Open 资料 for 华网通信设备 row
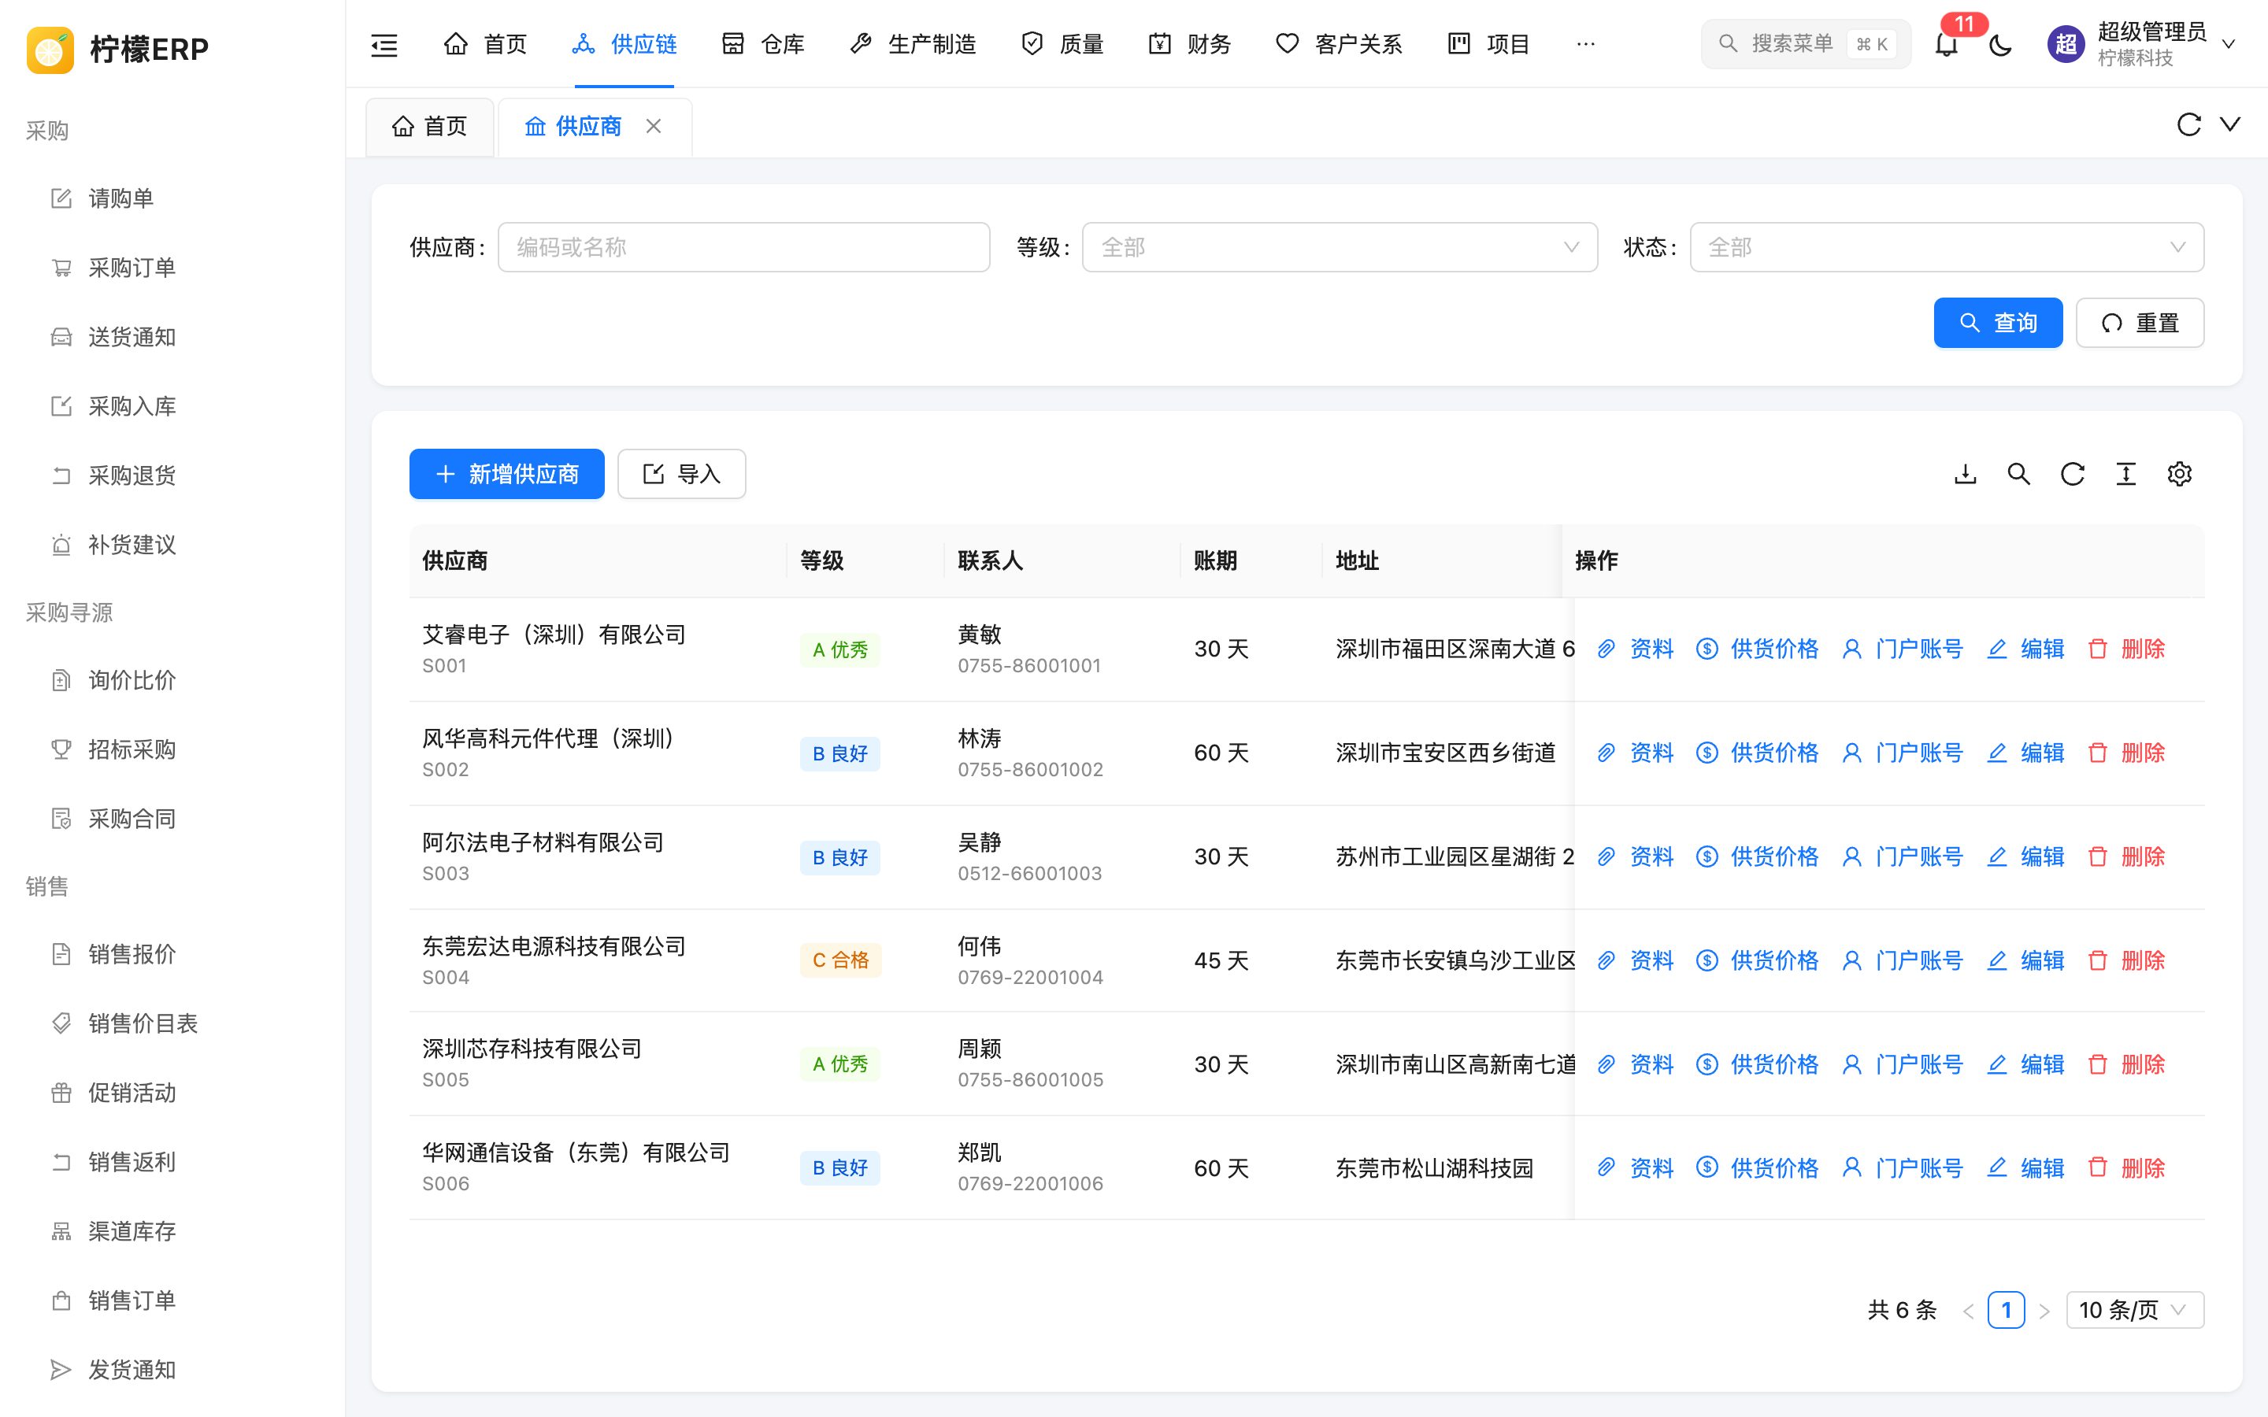 1636,1169
